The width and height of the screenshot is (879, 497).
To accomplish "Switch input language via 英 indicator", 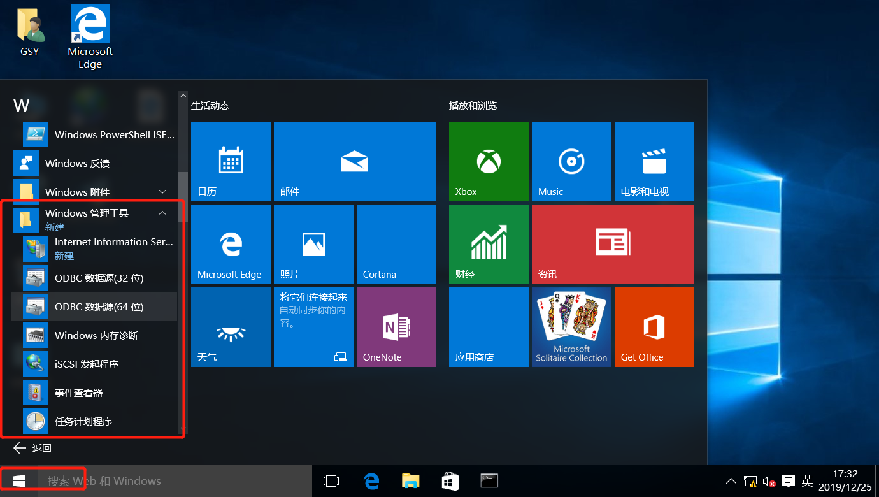I will [x=807, y=481].
